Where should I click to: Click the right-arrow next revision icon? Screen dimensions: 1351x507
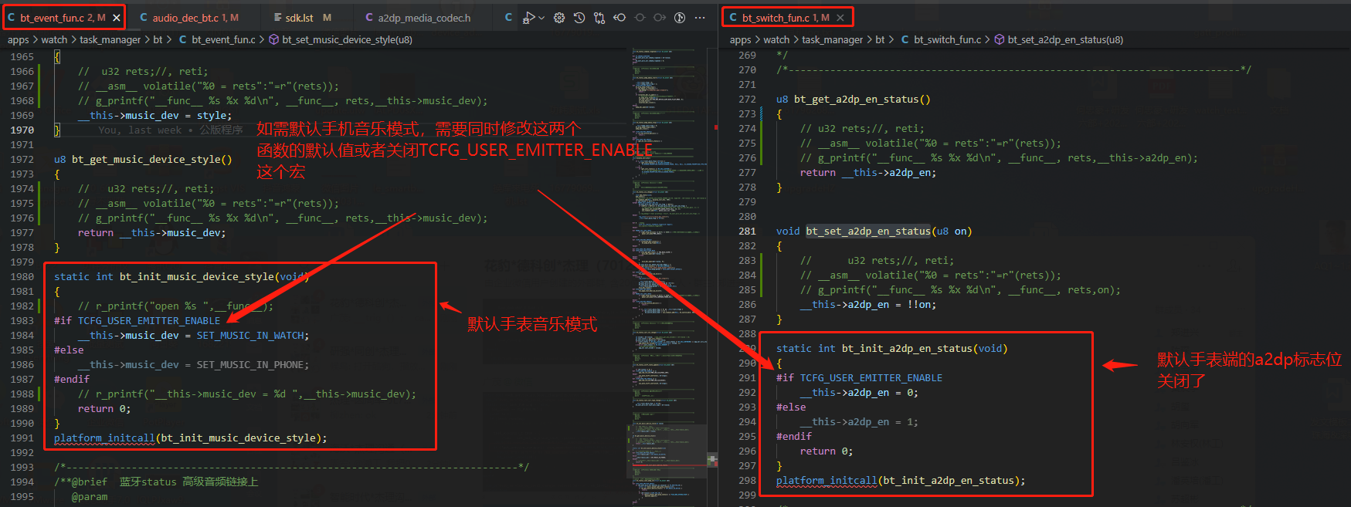click(660, 18)
